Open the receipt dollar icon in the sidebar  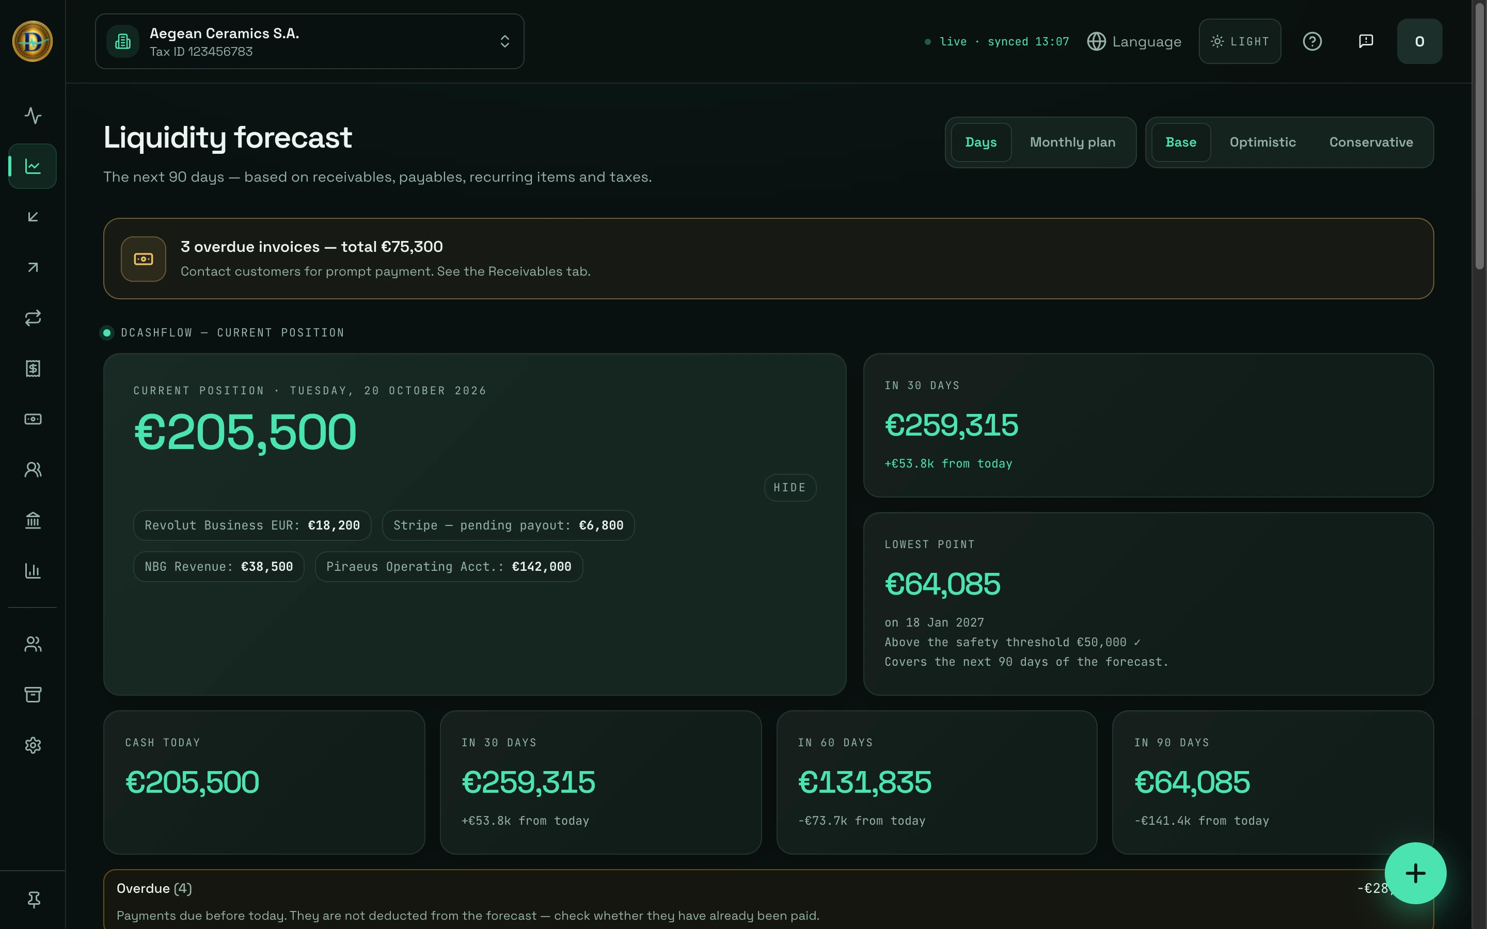33,369
